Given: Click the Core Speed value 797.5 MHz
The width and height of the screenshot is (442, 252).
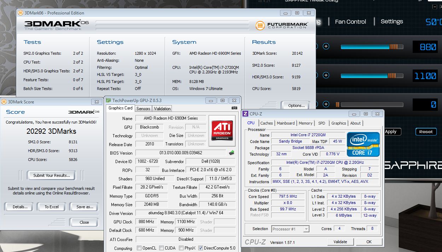Looking at the screenshot, I should [x=287, y=197].
